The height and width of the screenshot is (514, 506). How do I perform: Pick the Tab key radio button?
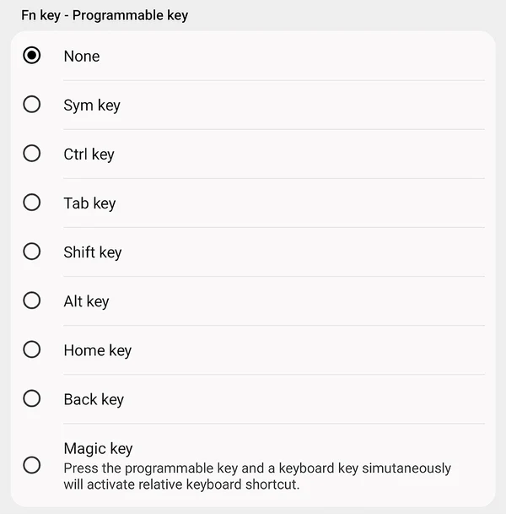pyautogui.click(x=32, y=203)
